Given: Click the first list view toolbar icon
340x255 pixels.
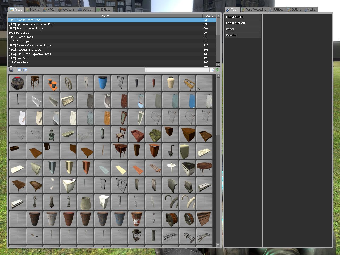Looking at the screenshot, I should tap(19, 70).
